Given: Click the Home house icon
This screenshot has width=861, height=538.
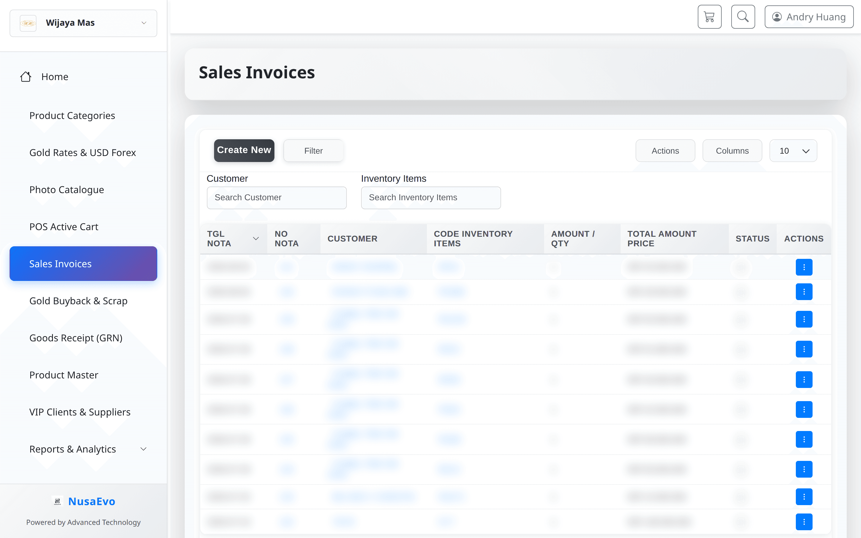Looking at the screenshot, I should [x=26, y=77].
